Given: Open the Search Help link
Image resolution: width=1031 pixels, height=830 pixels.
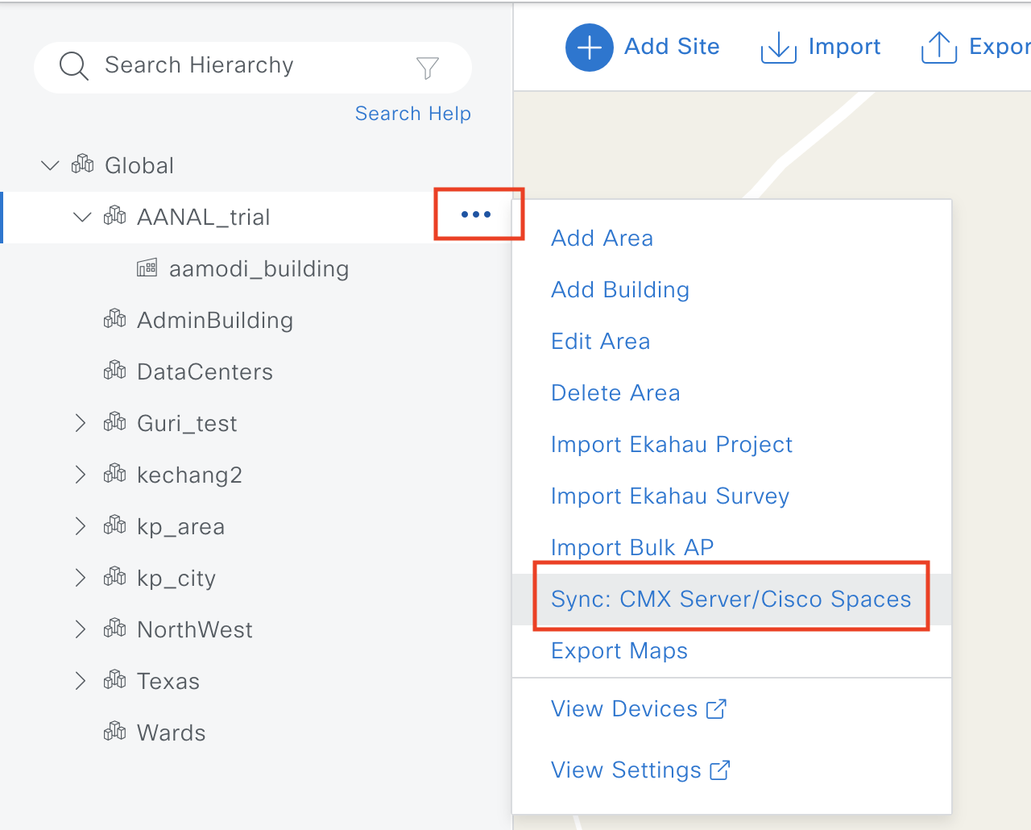Looking at the screenshot, I should pos(412,114).
